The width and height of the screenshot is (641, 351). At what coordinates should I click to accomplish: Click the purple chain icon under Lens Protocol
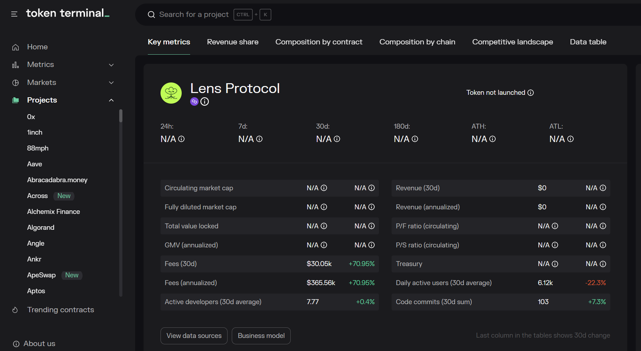tap(194, 101)
